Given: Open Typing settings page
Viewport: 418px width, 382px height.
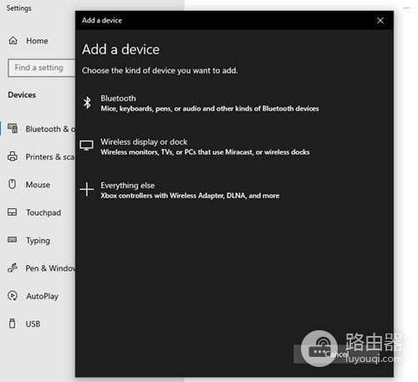Looking at the screenshot, I should click(38, 240).
